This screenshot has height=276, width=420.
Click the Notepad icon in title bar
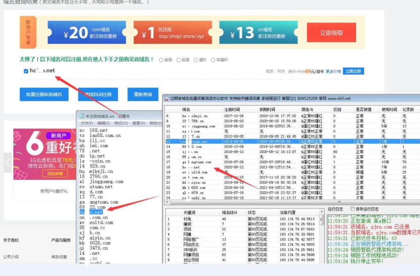(x=82, y=117)
